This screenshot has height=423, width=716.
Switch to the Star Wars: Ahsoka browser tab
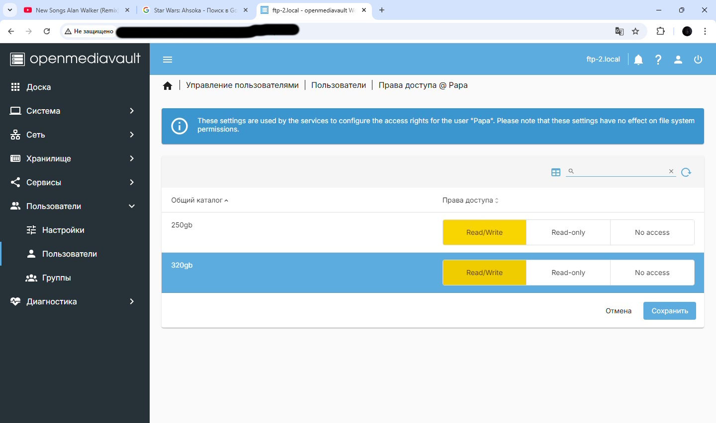coord(195,10)
